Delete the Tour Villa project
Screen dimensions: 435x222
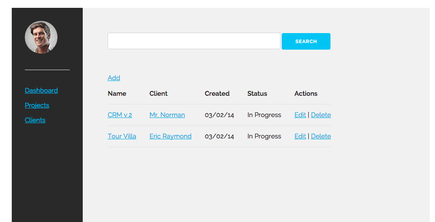pyautogui.click(x=321, y=136)
